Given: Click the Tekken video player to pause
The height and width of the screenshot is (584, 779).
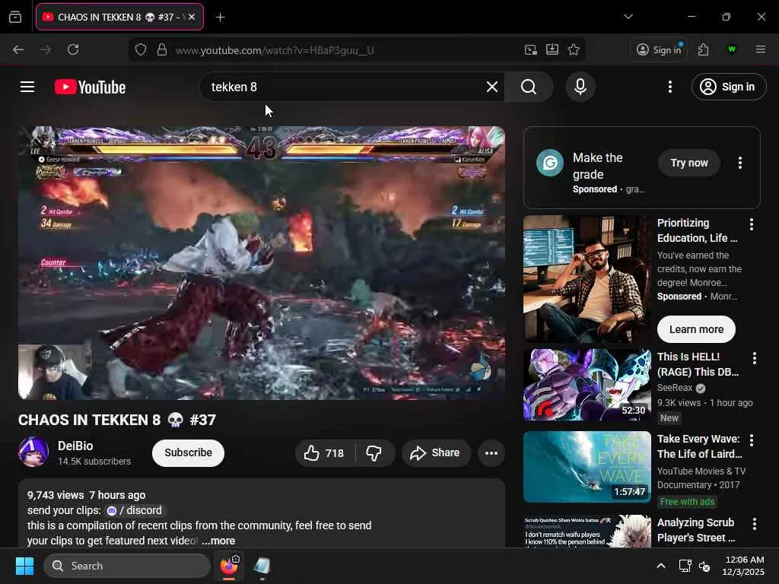Looking at the screenshot, I should 262,263.
